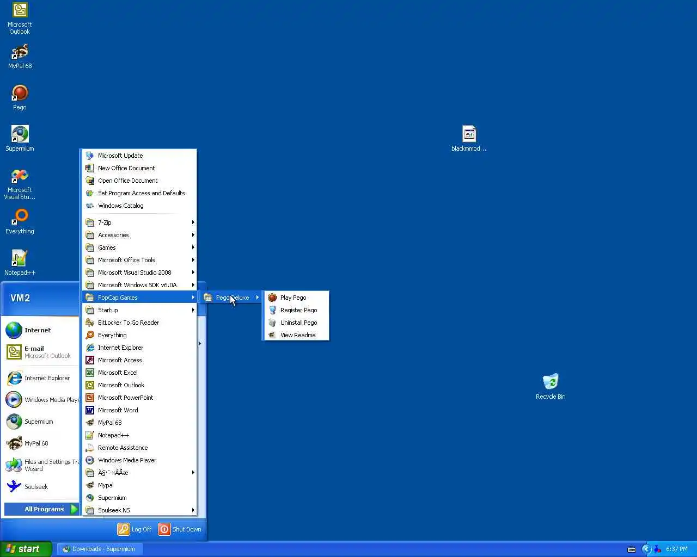697x557 pixels.
Task: Expand the Microsoft Visual Studio 2008 folder
Action: (139, 273)
